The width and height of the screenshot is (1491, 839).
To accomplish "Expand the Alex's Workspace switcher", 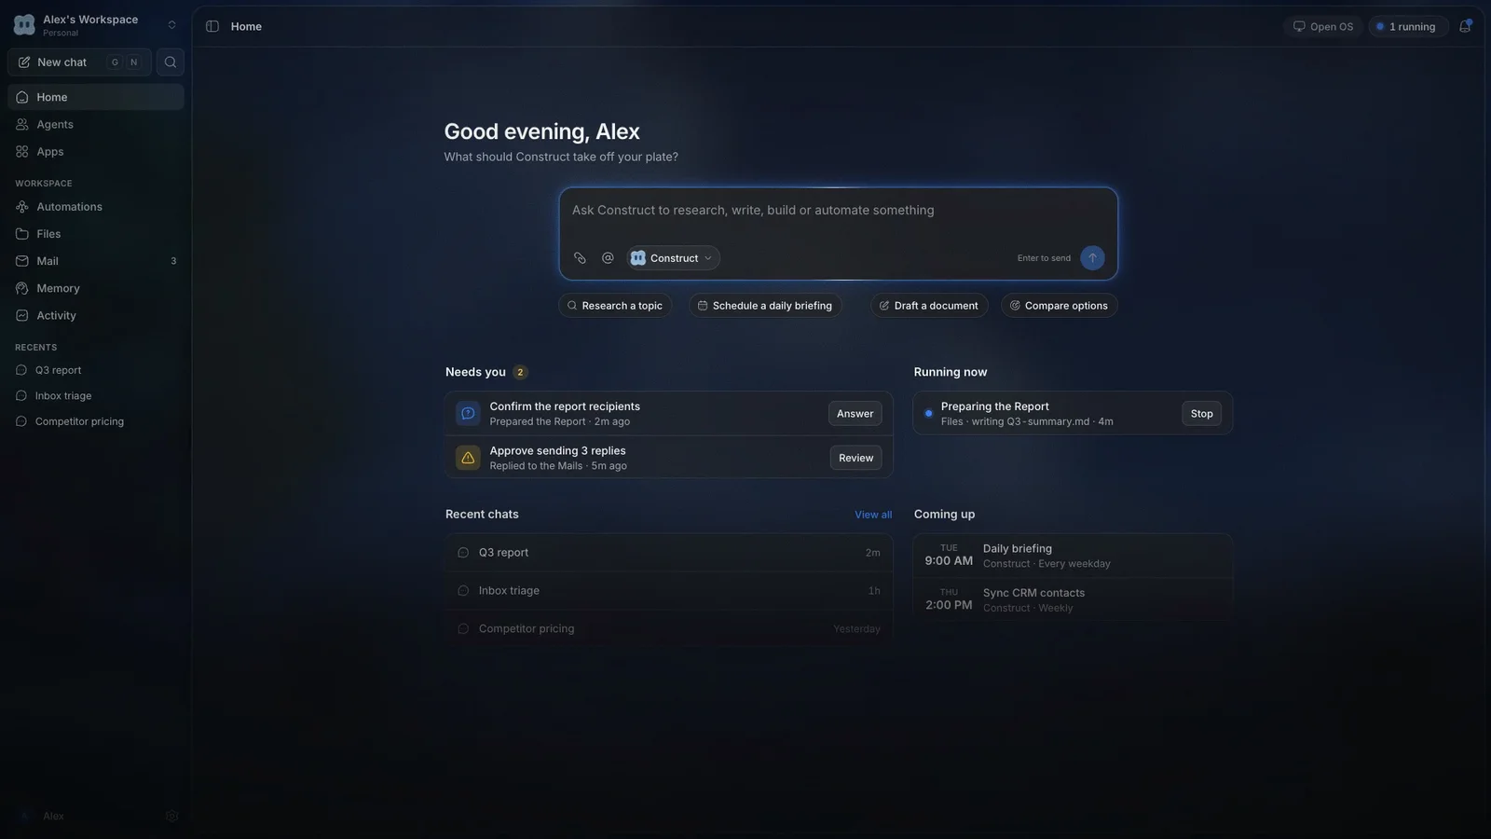I will (171, 25).
